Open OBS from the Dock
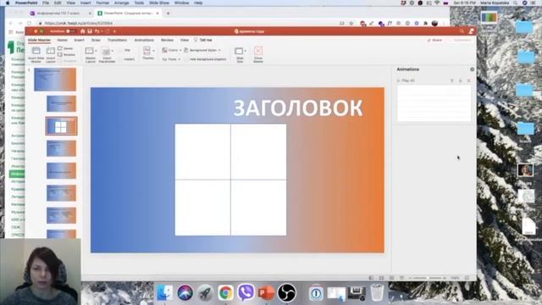Screen dimensions: 542x305 pyautogui.click(x=286, y=292)
